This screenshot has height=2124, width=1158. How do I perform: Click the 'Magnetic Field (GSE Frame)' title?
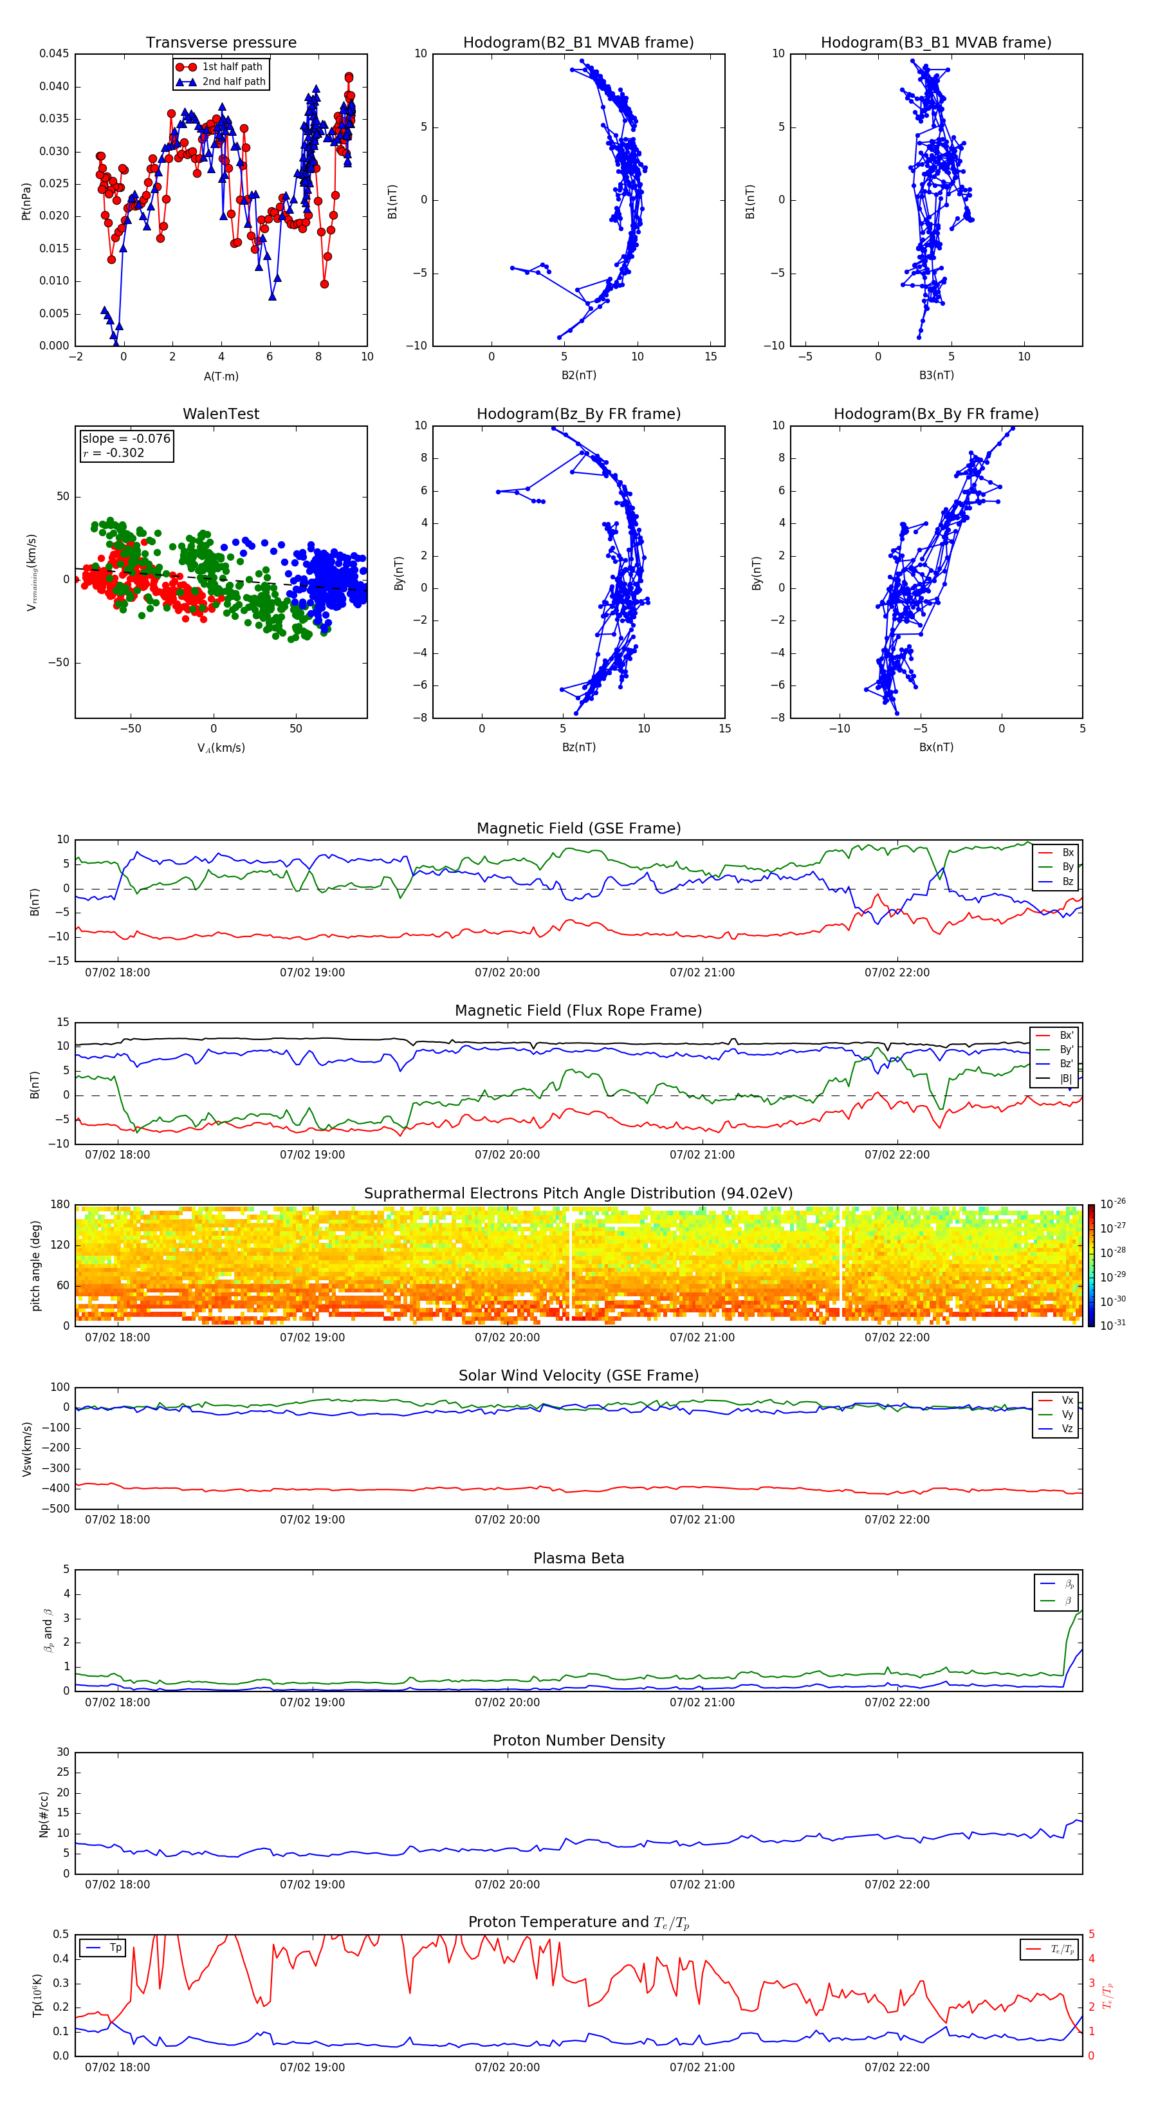point(578,828)
